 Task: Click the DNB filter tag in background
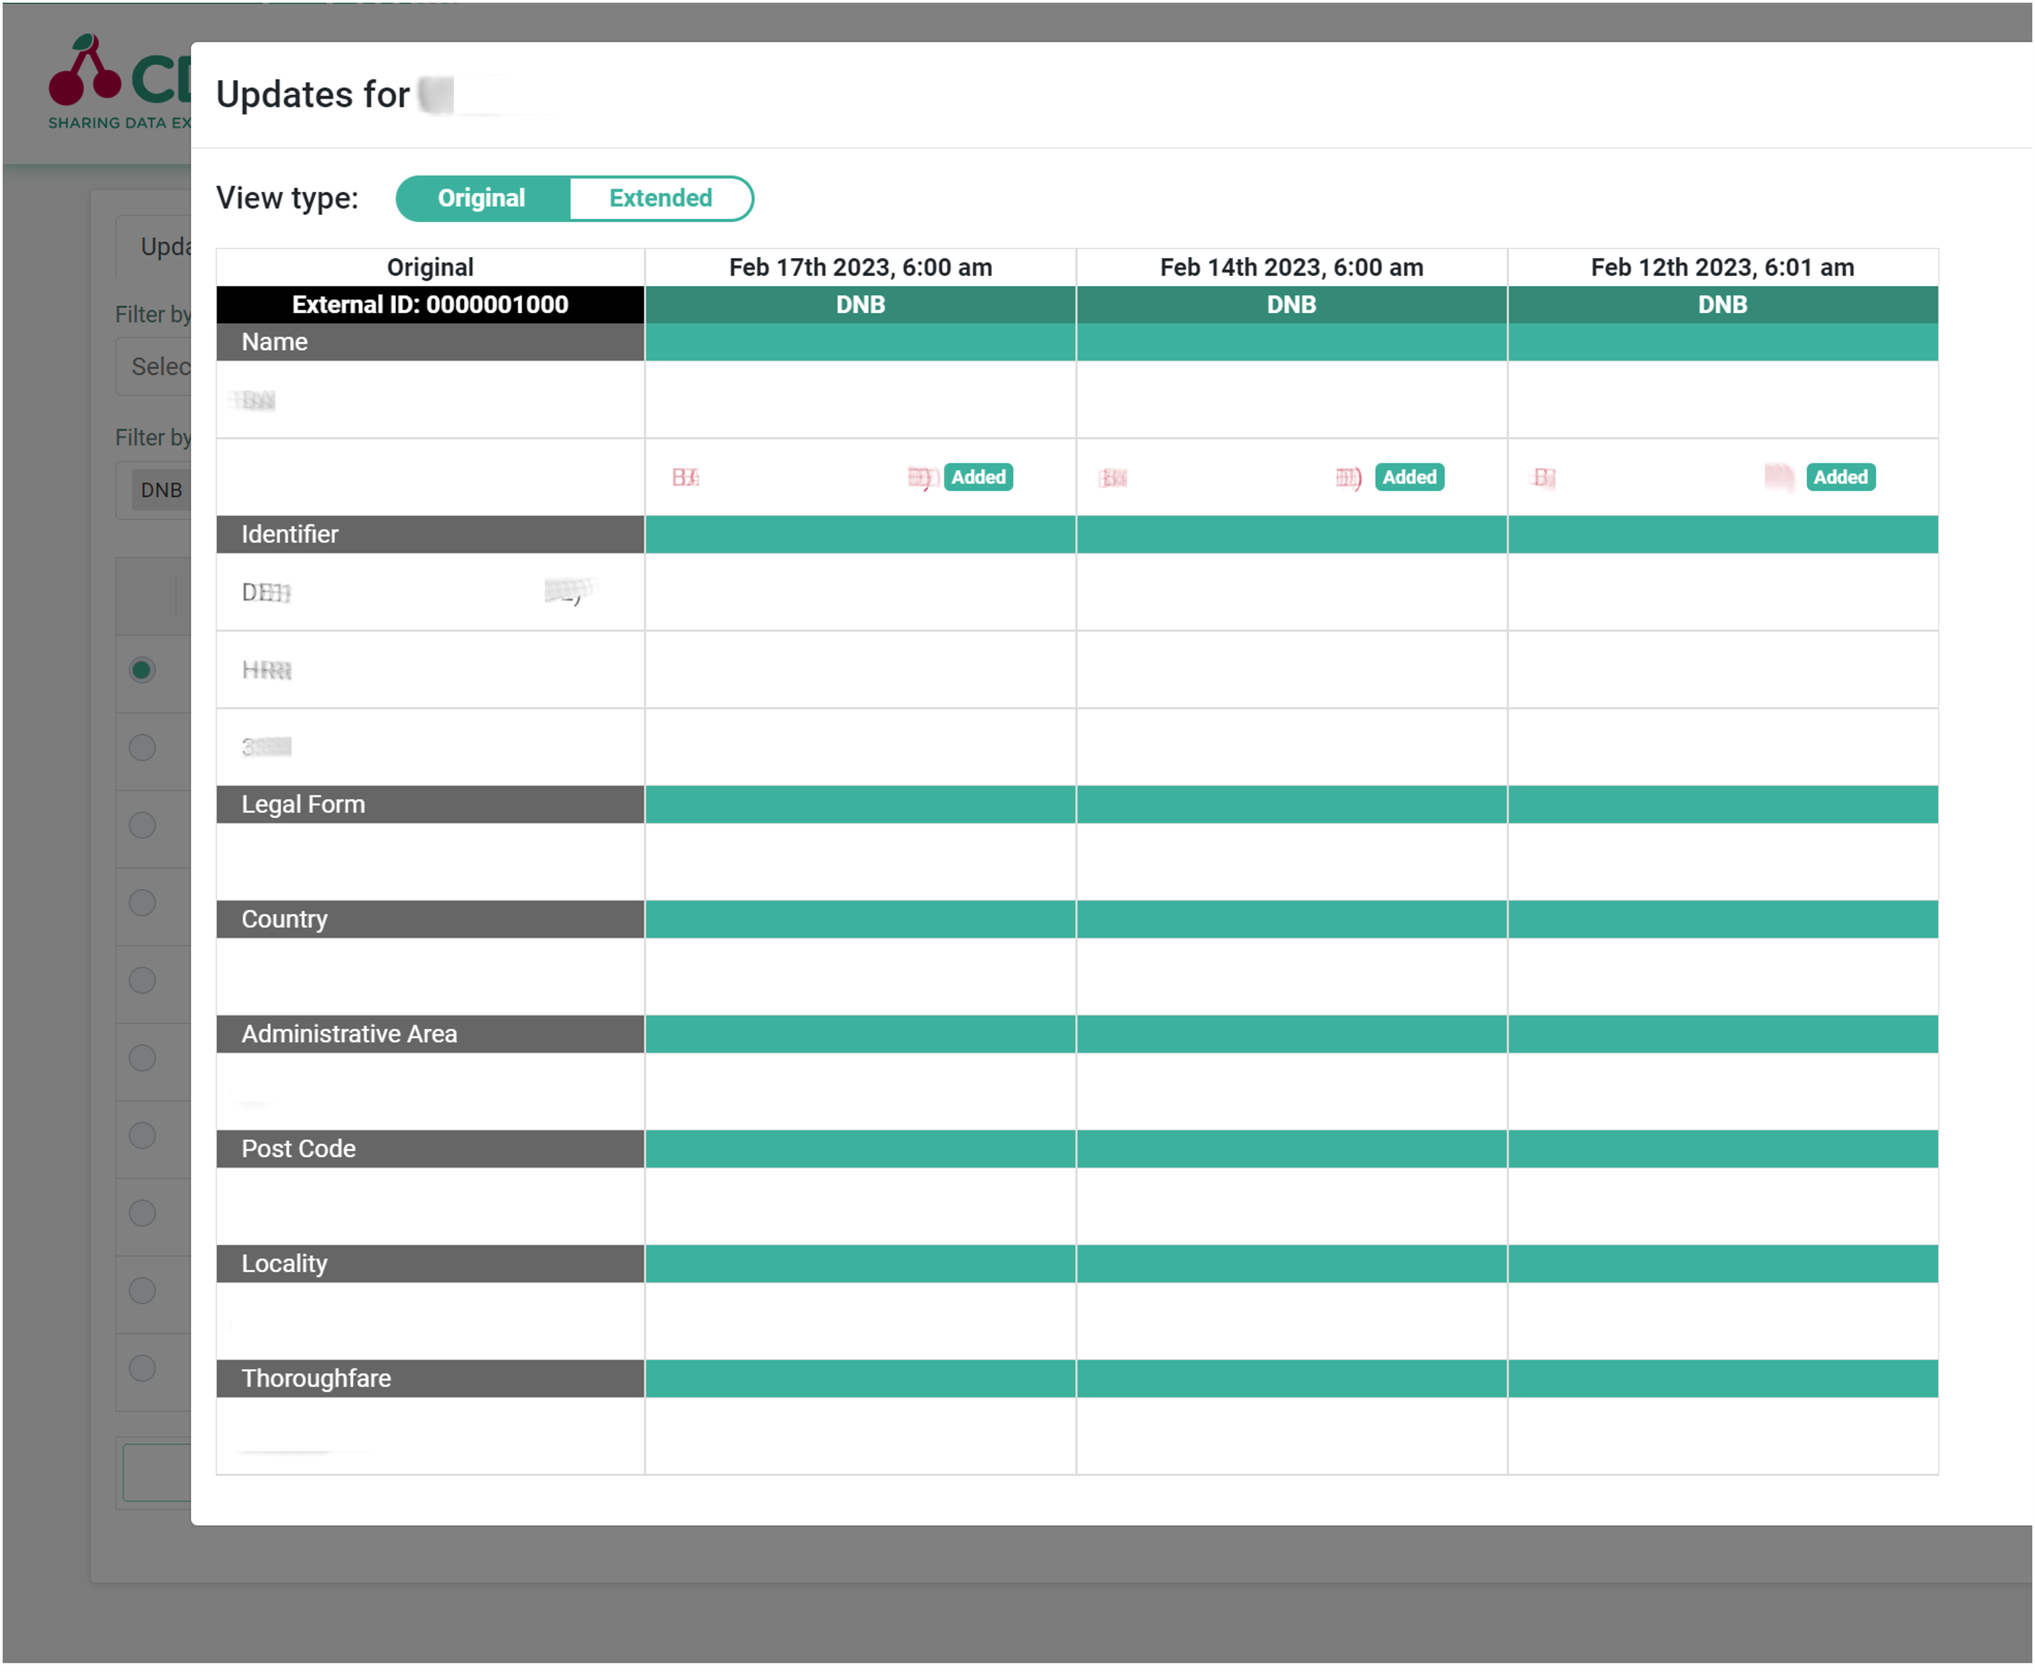pos(161,491)
